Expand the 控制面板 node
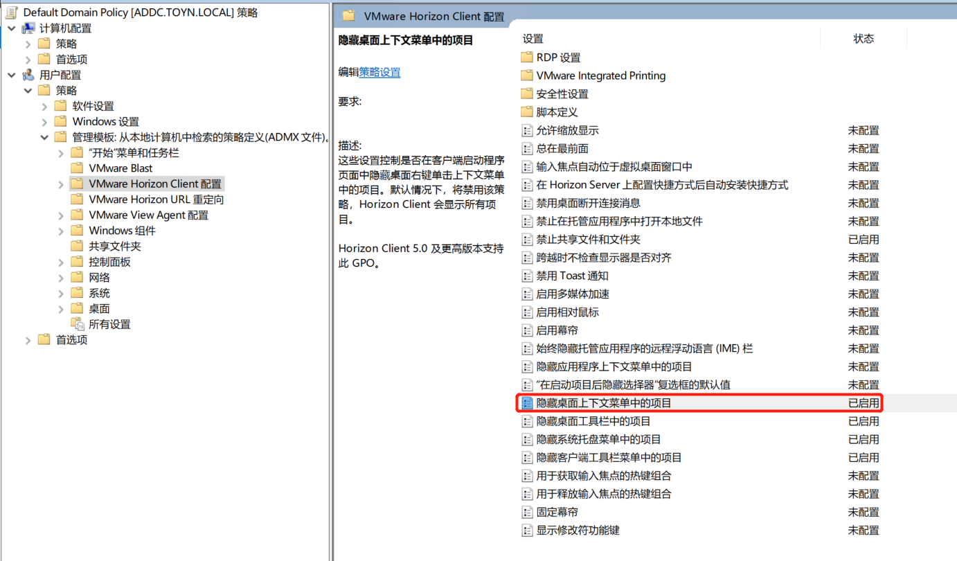The width and height of the screenshot is (957, 561). pyautogui.click(x=62, y=262)
